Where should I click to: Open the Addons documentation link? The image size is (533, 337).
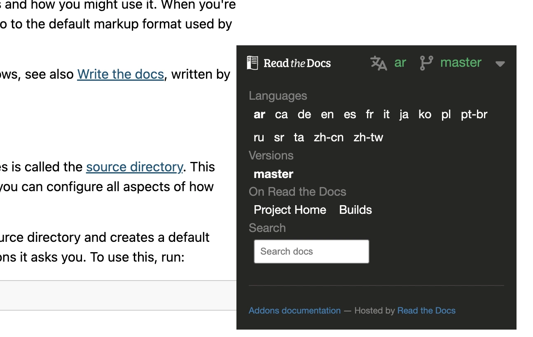point(295,311)
